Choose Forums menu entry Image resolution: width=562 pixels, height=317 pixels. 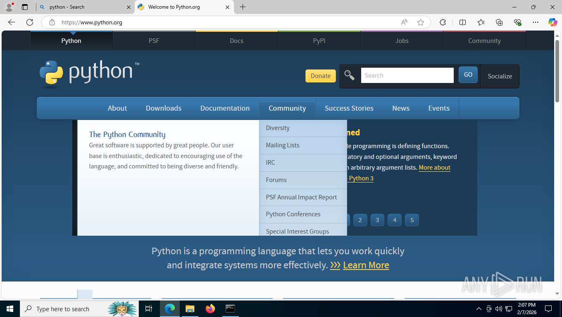coord(303,180)
